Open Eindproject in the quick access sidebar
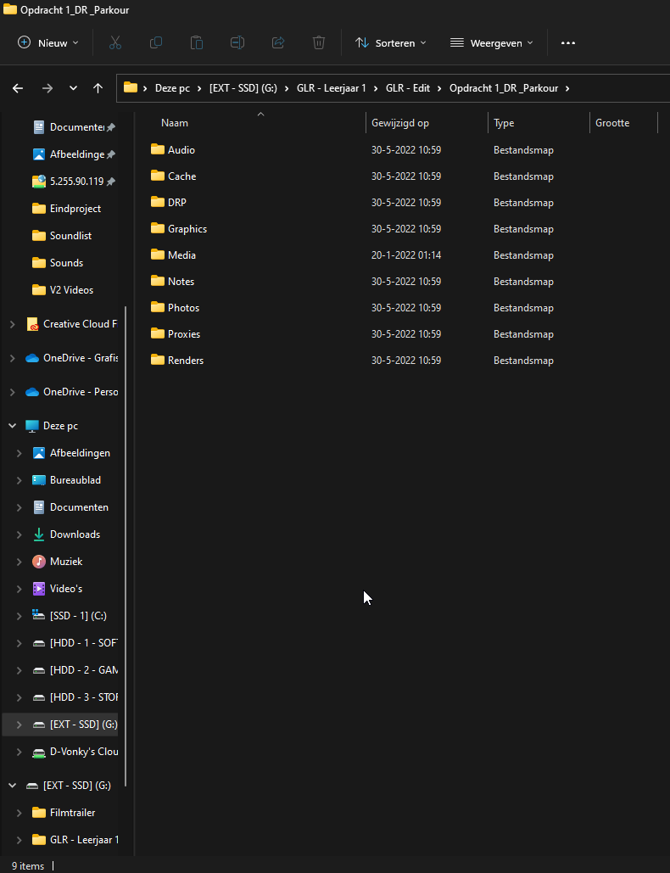 (75, 209)
